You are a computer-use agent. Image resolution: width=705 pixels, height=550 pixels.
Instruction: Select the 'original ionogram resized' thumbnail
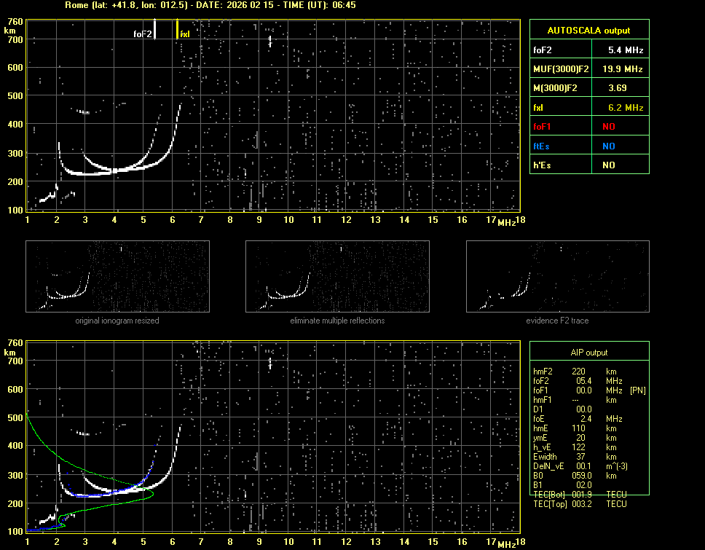[117, 277]
